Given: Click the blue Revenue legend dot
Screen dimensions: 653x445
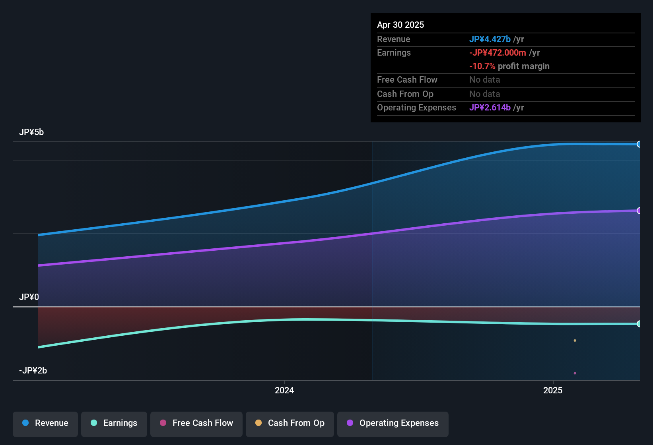Looking at the screenshot, I should pyautogui.click(x=25, y=423).
